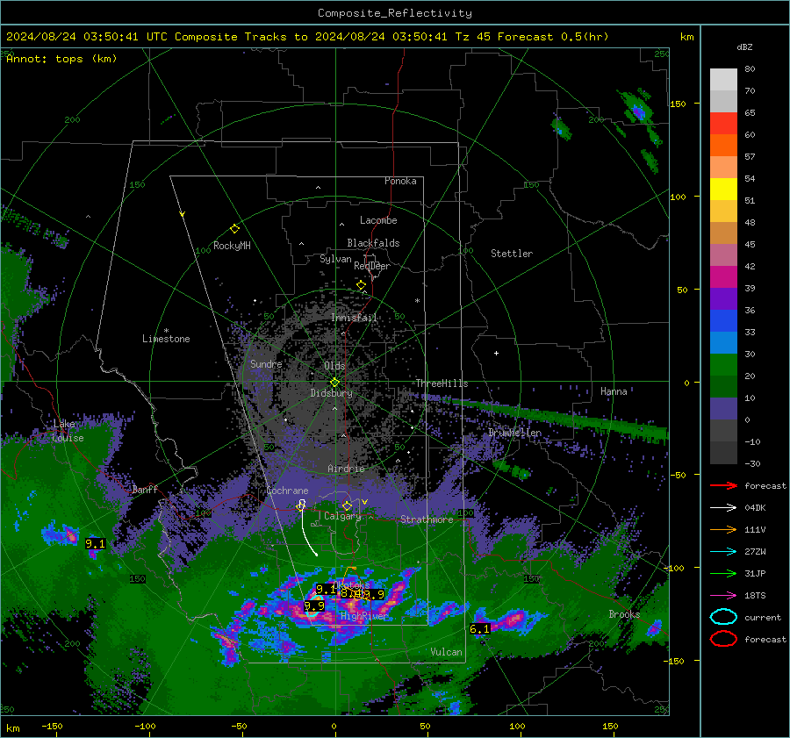Click the yellow 54 dBZ color band
This screenshot has width=790, height=738.
tap(723, 189)
